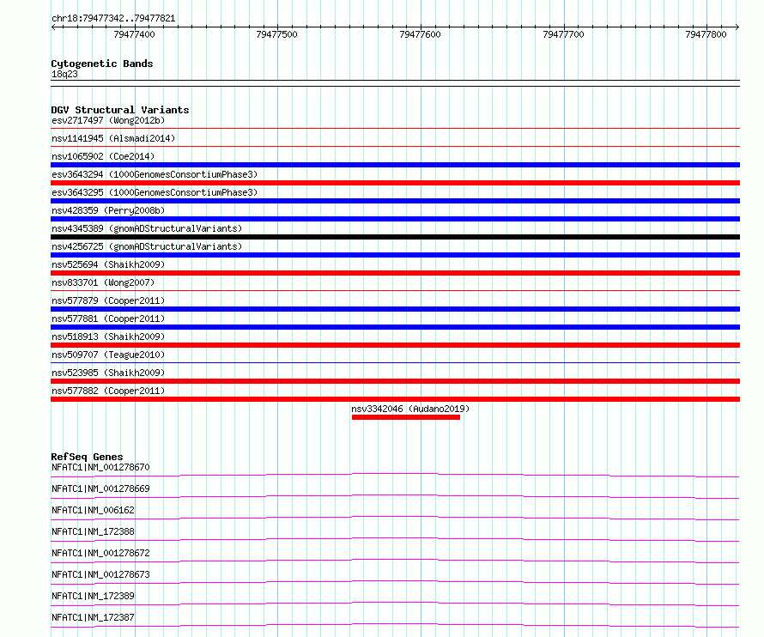Open esv3643294 1000GenomesConsortiumPhase3 entry
Viewport: 764px width, 637px height.
tap(155, 174)
